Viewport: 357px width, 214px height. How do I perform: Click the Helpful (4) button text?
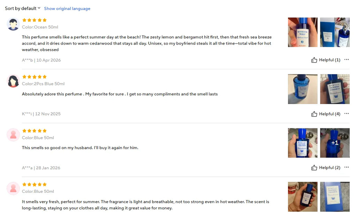click(329, 114)
